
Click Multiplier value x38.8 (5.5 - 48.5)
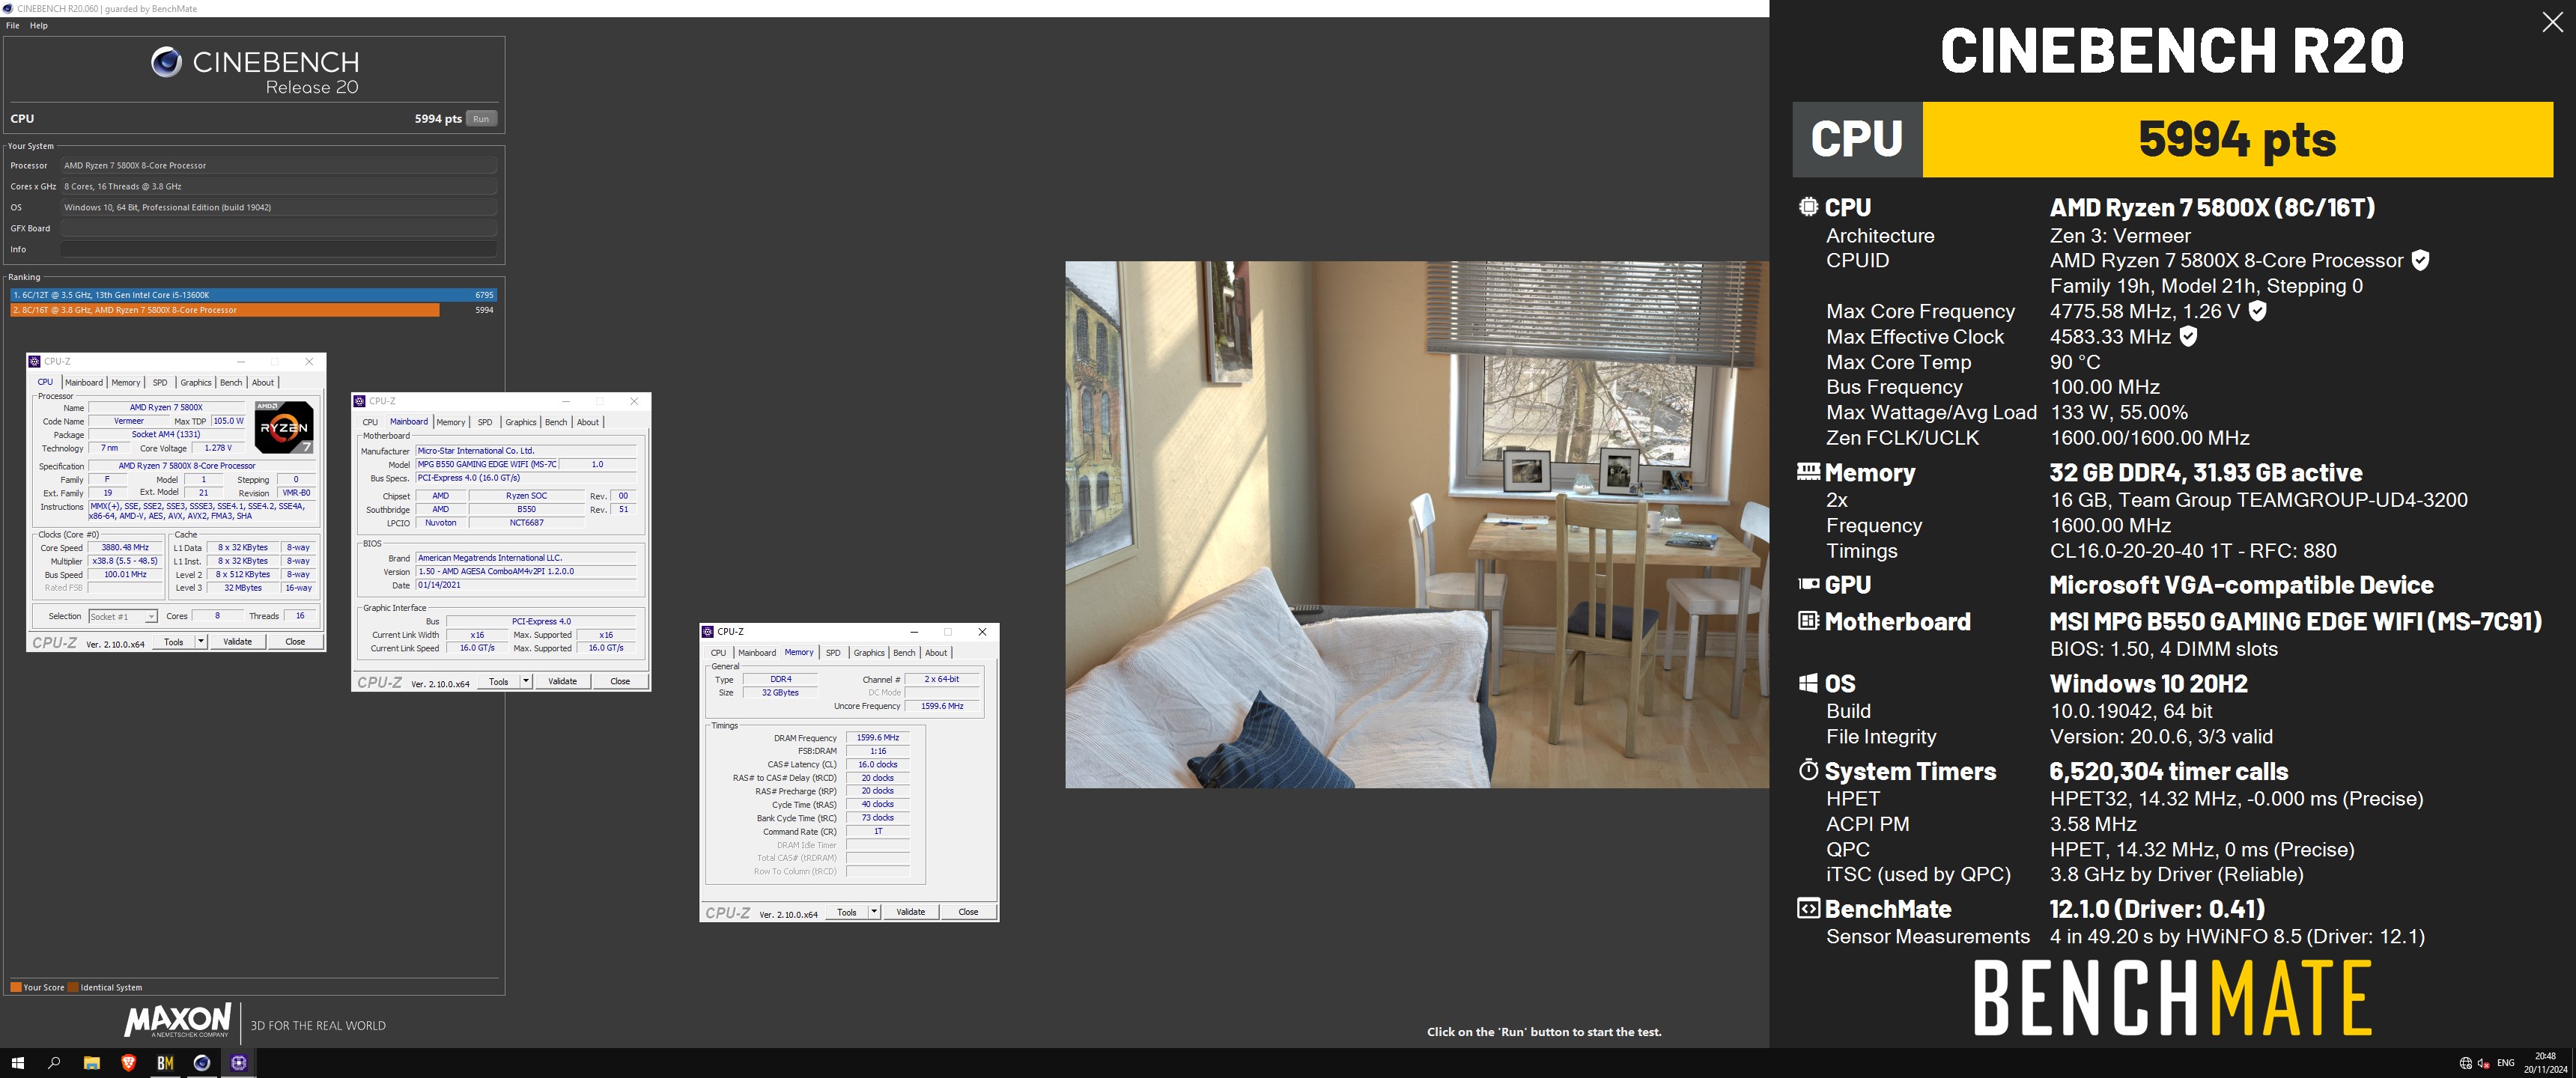[x=125, y=561]
